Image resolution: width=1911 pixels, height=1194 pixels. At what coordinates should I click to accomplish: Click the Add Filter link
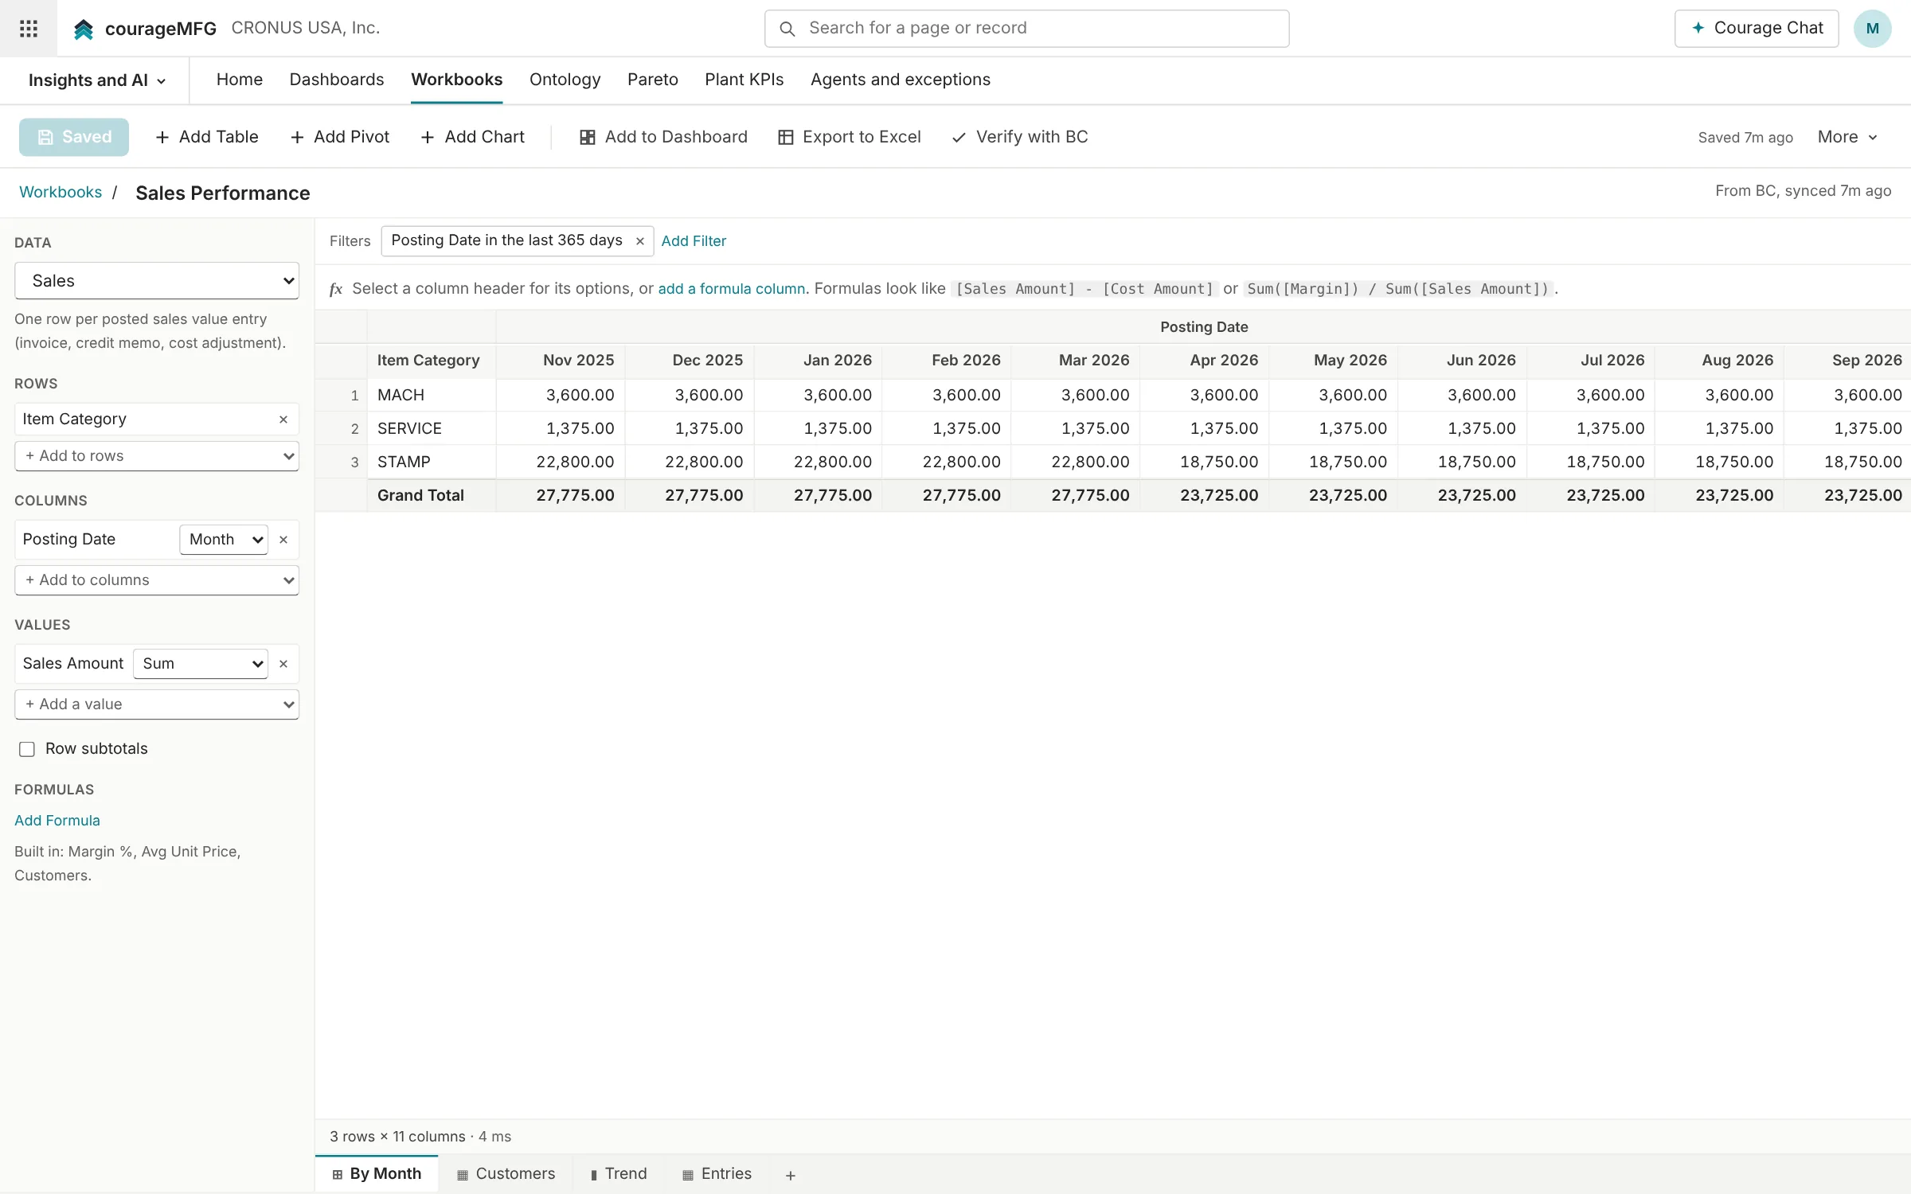point(694,241)
